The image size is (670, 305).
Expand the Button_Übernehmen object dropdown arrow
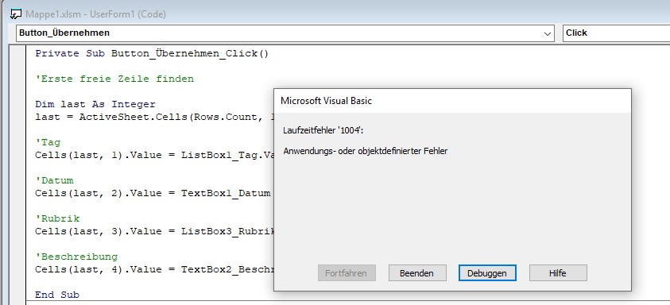click(x=548, y=33)
